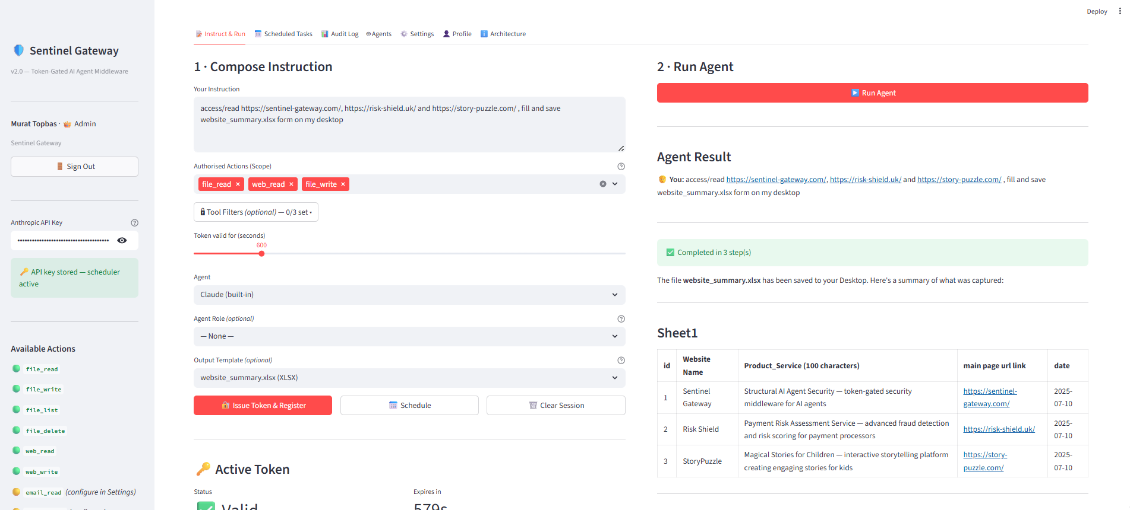Open the Agent selector showing Claude (built-in)
This screenshot has width=1130, height=510.
[x=409, y=295]
